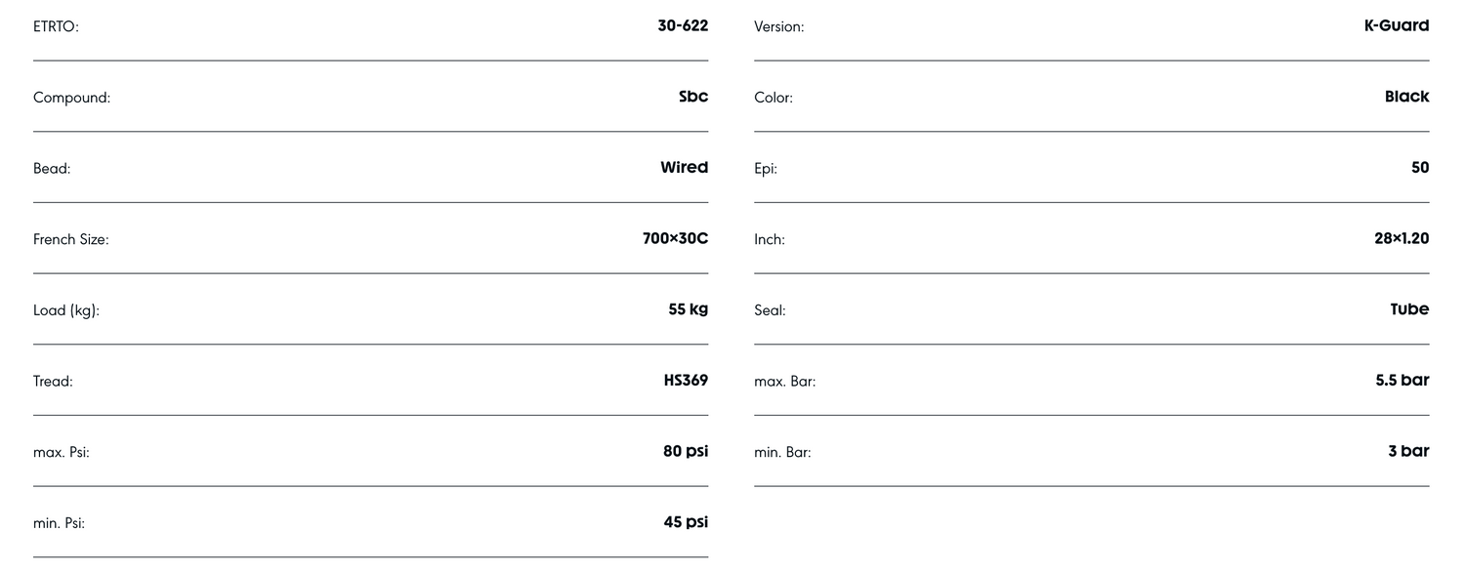The image size is (1465, 572).
Task: Click the Seal value Tube
Action: pyautogui.click(x=1409, y=309)
